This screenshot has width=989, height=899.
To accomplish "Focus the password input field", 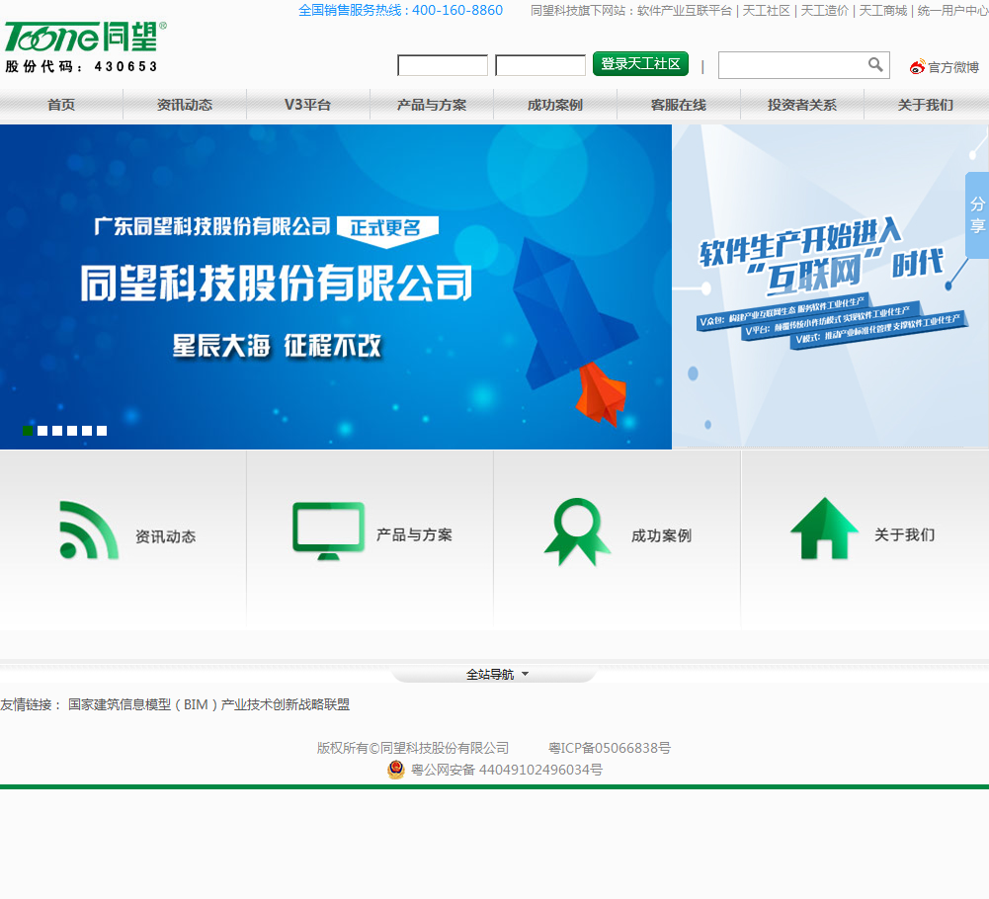I will [x=540, y=65].
